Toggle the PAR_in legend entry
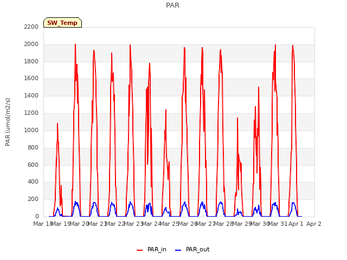This screenshot has height=260, width=347. click(151, 249)
